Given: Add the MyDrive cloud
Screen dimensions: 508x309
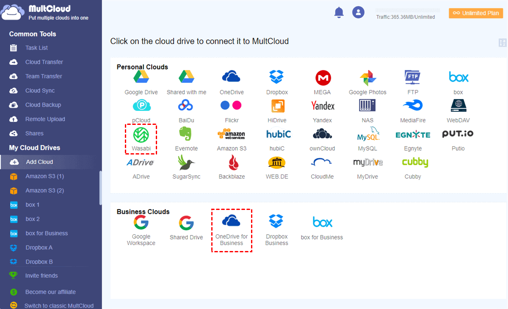Looking at the screenshot, I should [368, 162].
